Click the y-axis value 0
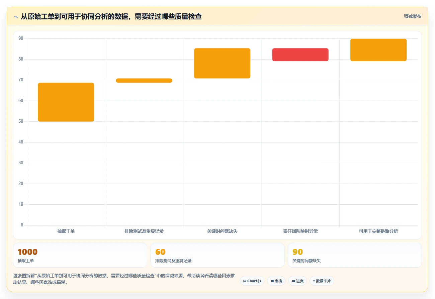Image resolution: width=435 pixels, height=299 pixels. 22,225
